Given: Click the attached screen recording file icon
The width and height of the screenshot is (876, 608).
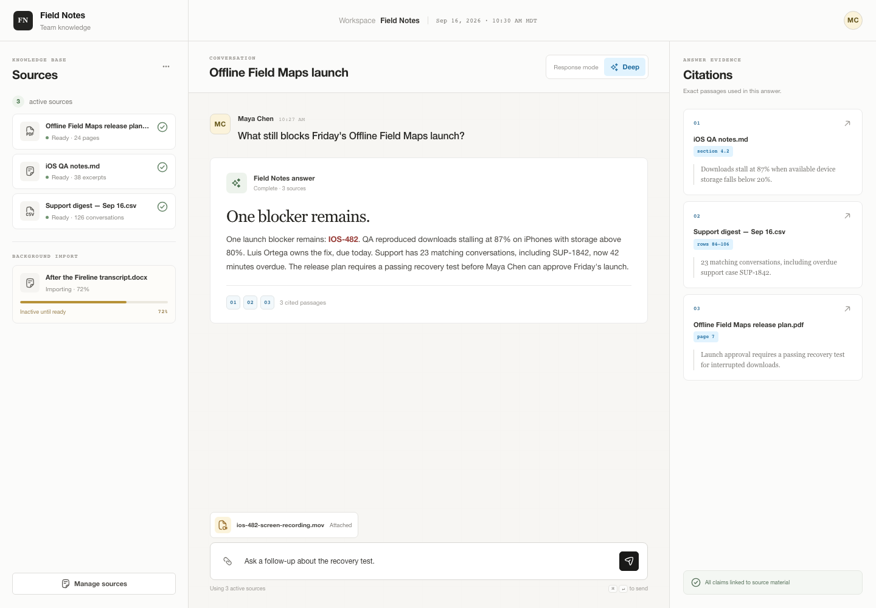Looking at the screenshot, I should coord(223,525).
